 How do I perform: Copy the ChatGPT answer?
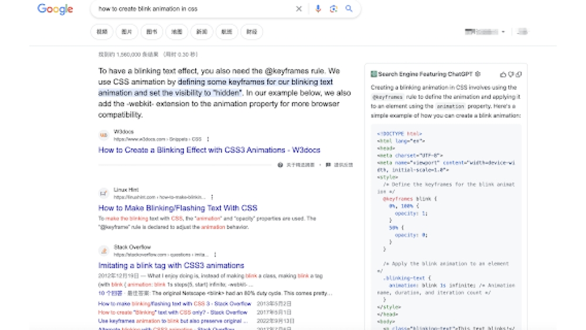[x=519, y=74]
